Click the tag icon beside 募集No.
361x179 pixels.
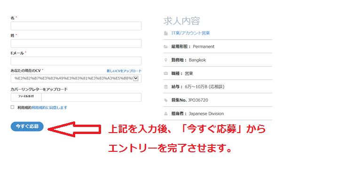tap(166, 100)
